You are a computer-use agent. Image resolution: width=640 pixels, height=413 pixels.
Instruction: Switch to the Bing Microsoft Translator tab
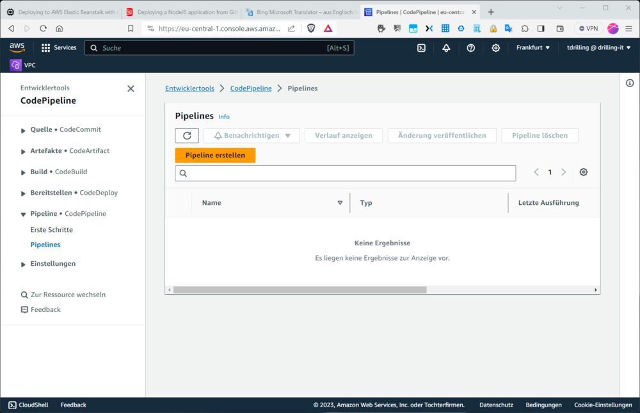pyautogui.click(x=300, y=12)
